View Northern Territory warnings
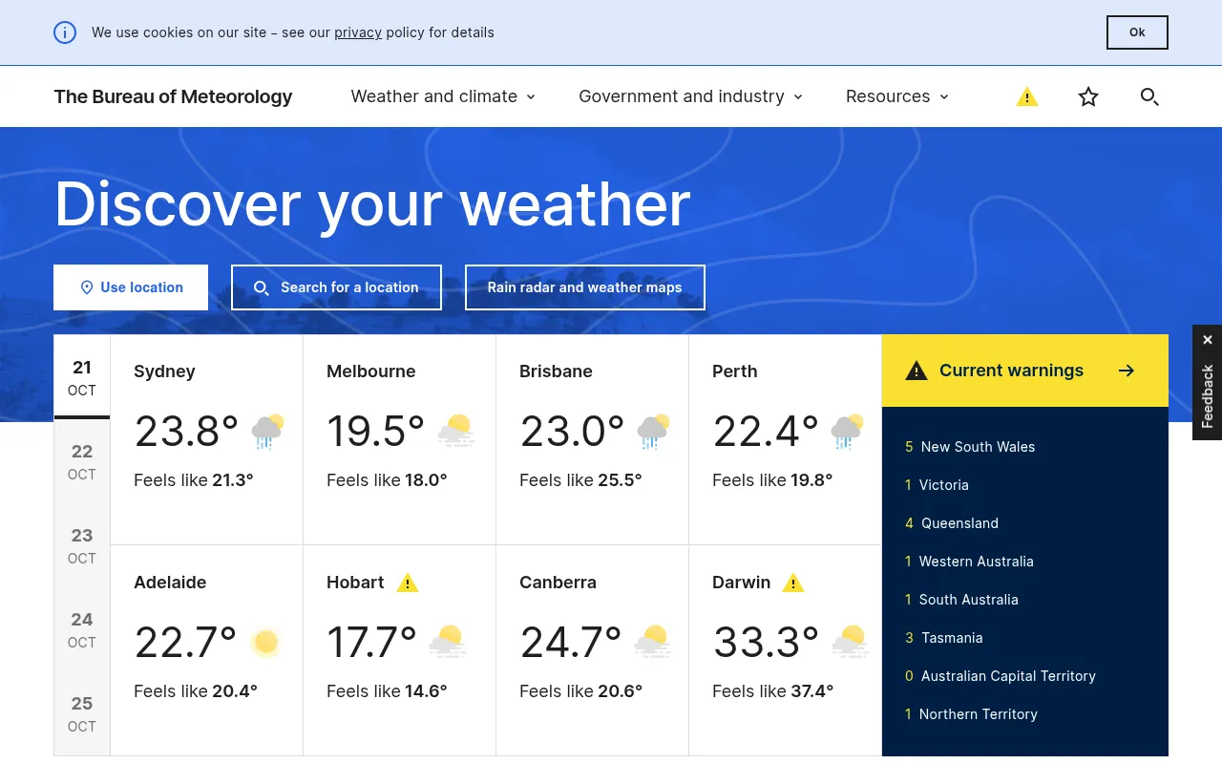The image size is (1222, 764). pyautogui.click(x=971, y=714)
